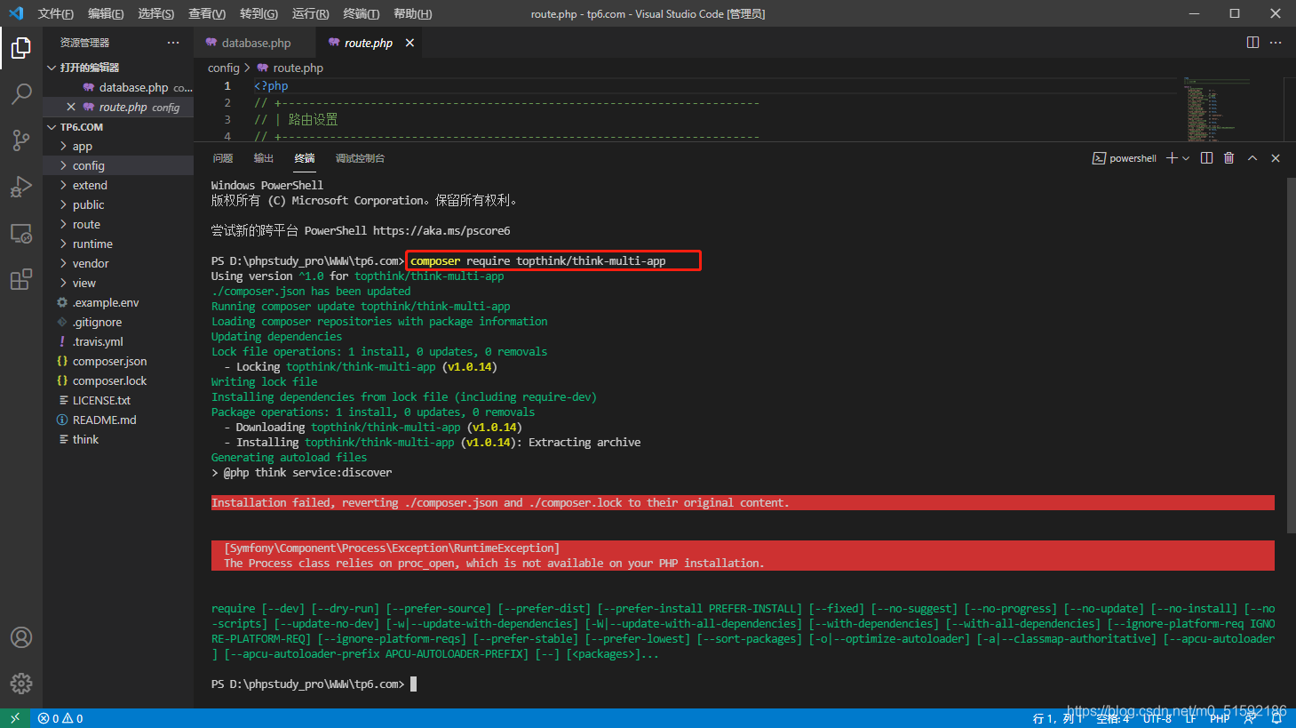The width and height of the screenshot is (1296, 728).
Task: Open the Terminal (终端) menu
Action: pyautogui.click(x=362, y=13)
